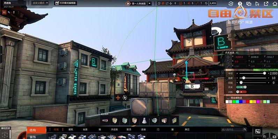Pick the red preset color swatch
The height and width of the screenshot is (139, 278).
point(247,102)
